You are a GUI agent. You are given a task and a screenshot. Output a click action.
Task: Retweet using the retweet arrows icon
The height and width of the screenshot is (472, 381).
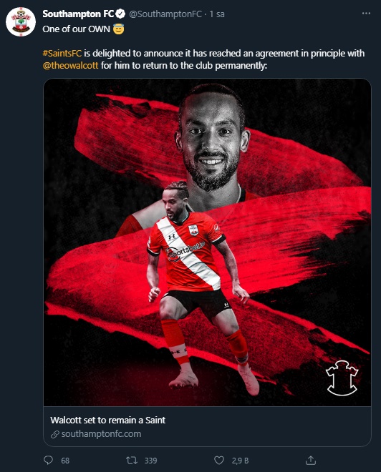[x=132, y=461]
